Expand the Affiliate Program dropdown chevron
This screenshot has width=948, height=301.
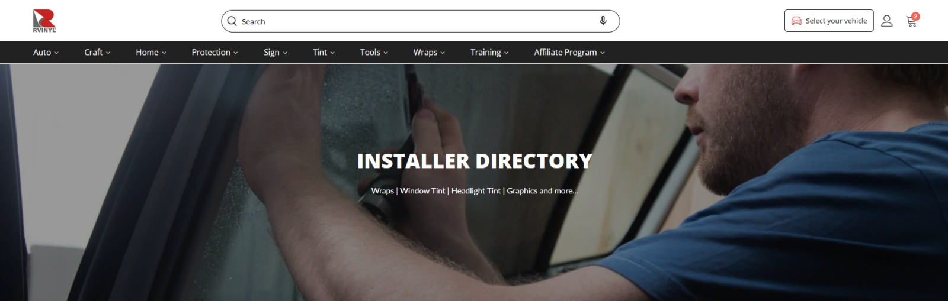pyautogui.click(x=603, y=53)
